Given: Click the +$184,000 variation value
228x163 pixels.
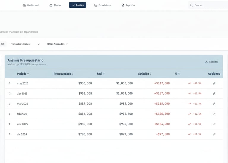Looking at the screenshot, I should [162, 124].
